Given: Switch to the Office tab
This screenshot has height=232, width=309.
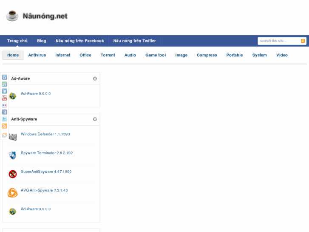Looking at the screenshot, I should coord(85,55).
